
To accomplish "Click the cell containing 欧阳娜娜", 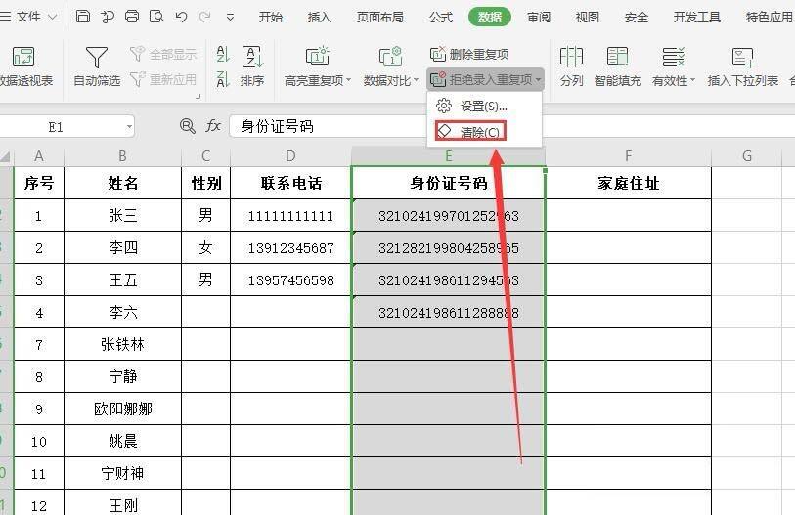I will click(x=122, y=408).
